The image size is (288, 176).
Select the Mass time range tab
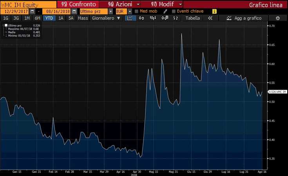[x=83, y=18]
